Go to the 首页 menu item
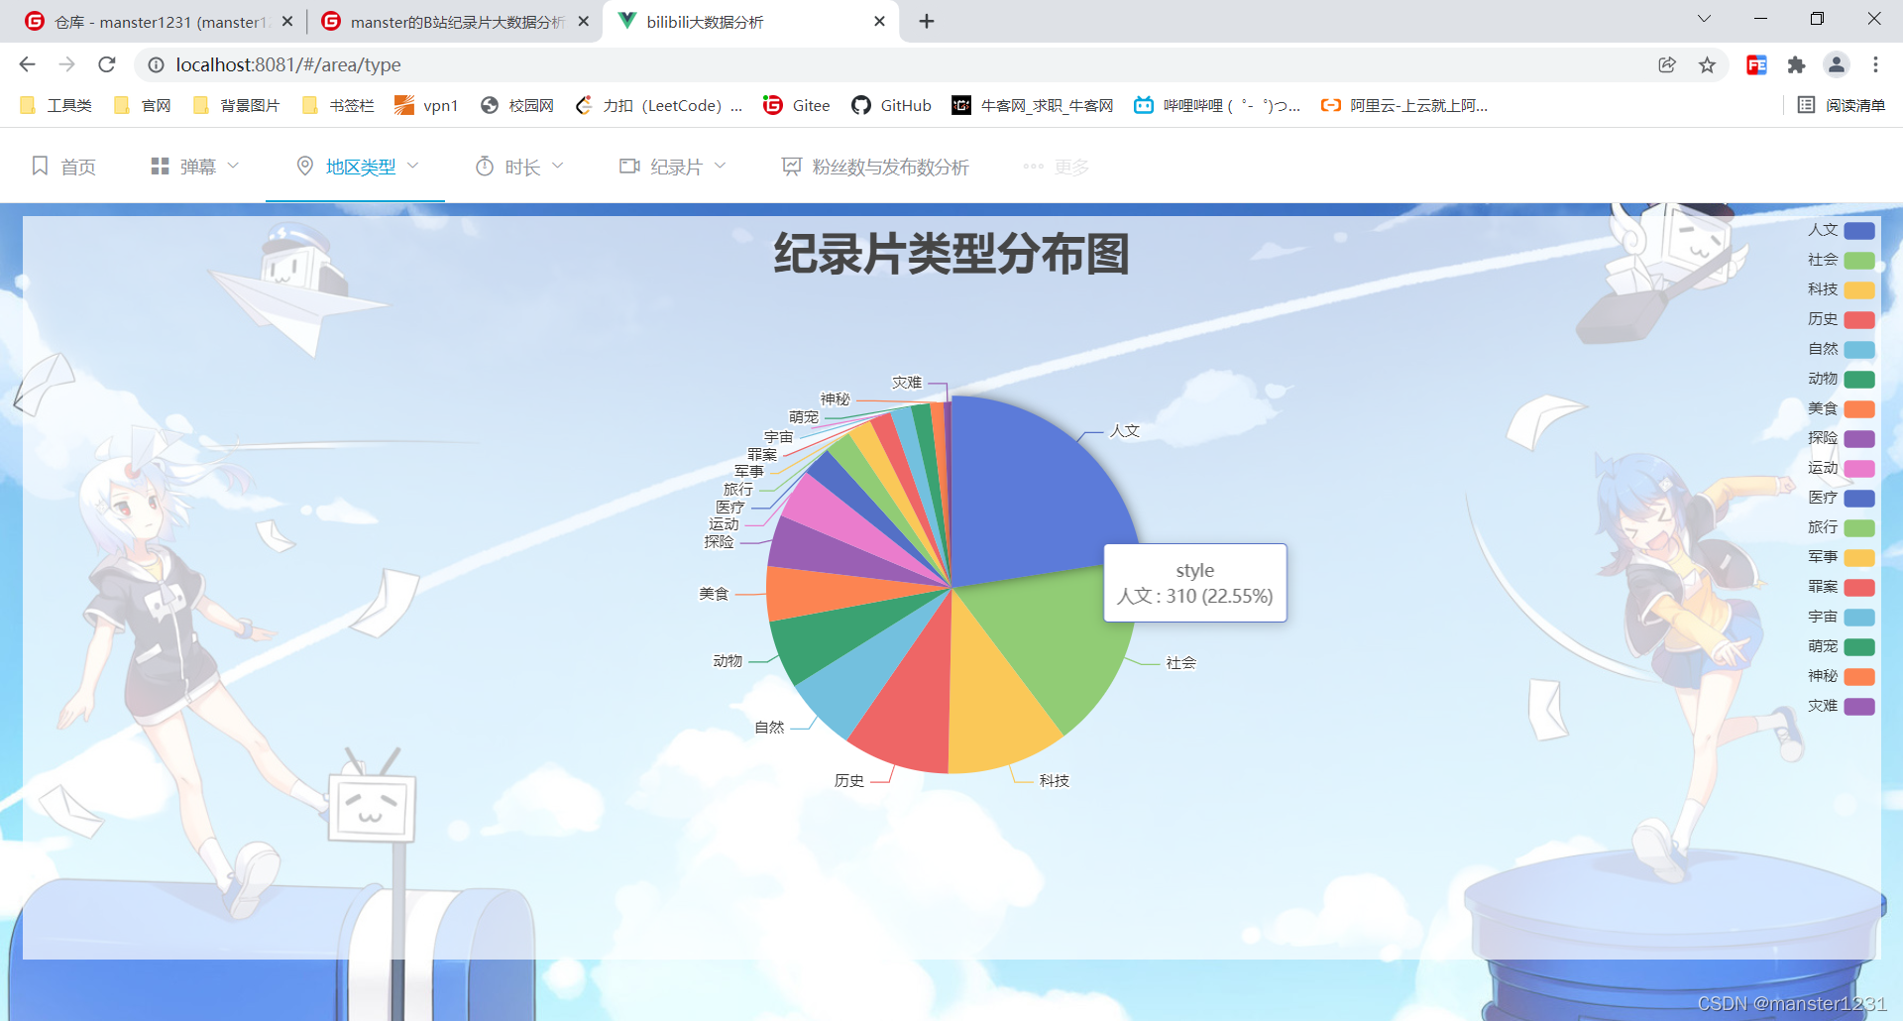 click(64, 167)
